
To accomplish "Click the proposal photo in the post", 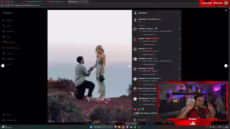I will point(89,66).
